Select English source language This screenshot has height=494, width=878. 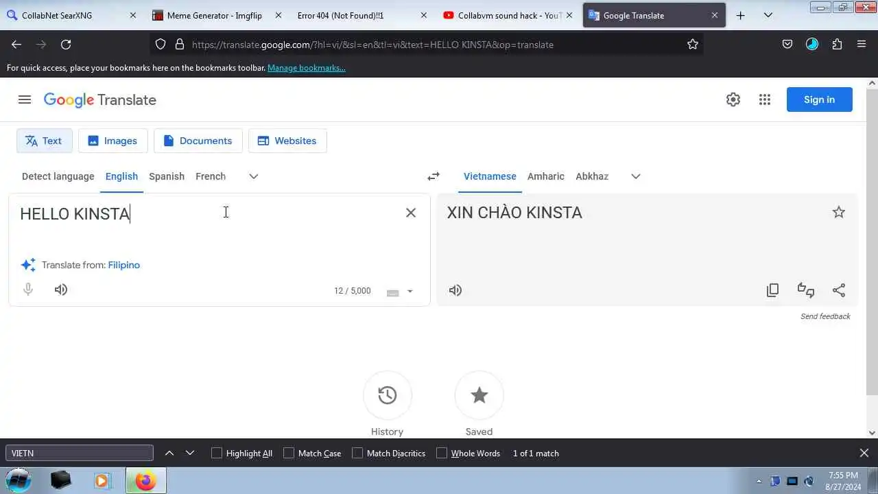coord(121,176)
